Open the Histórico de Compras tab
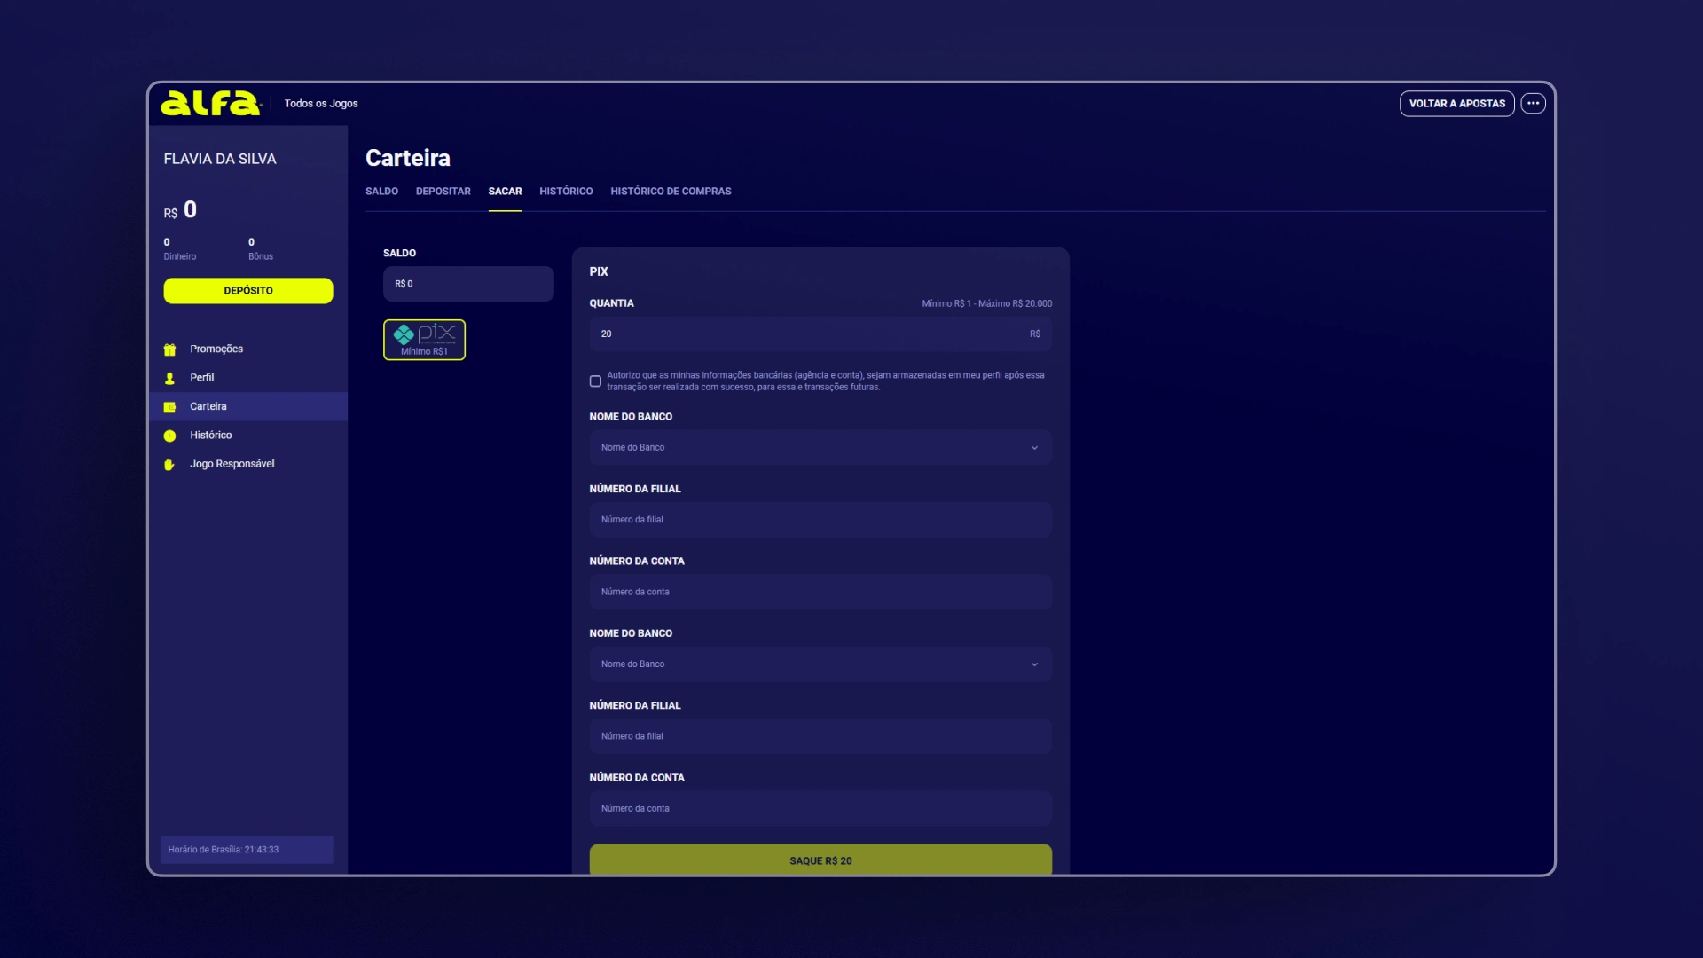 671,192
